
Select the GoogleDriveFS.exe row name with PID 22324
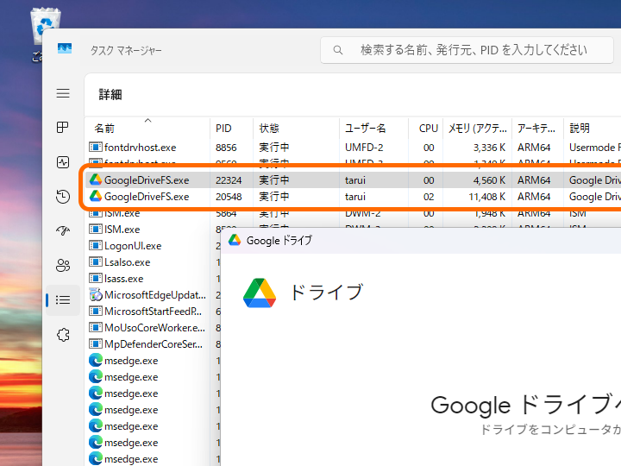(x=147, y=180)
